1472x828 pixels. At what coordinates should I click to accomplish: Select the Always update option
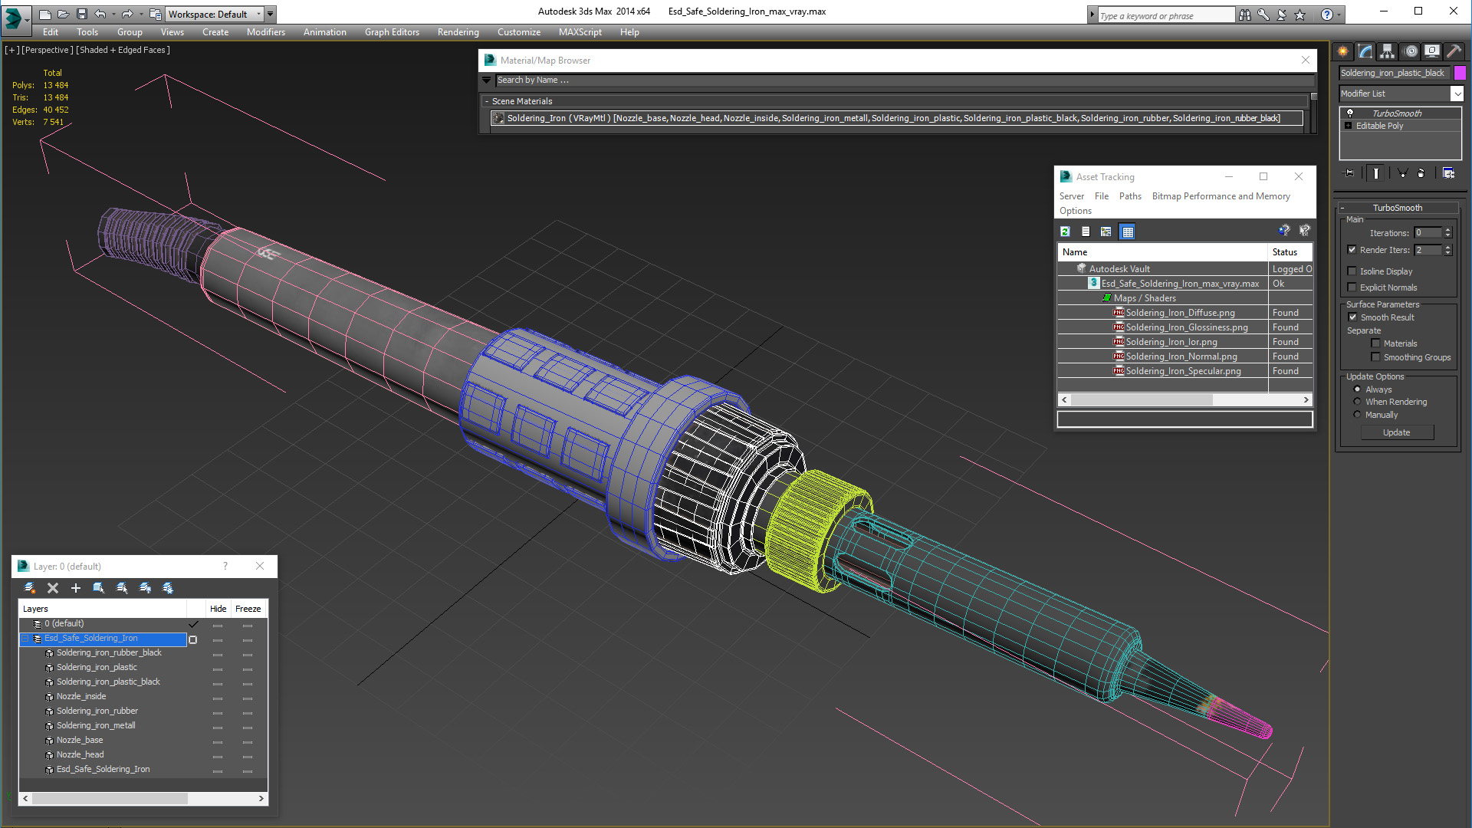tap(1357, 389)
